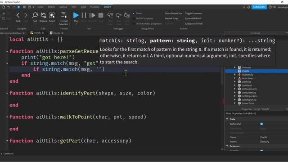The width and height of the screenshot is (288, 162).
Task: Click the Step Into debugger icon
Action: click(x=110, y=15)
